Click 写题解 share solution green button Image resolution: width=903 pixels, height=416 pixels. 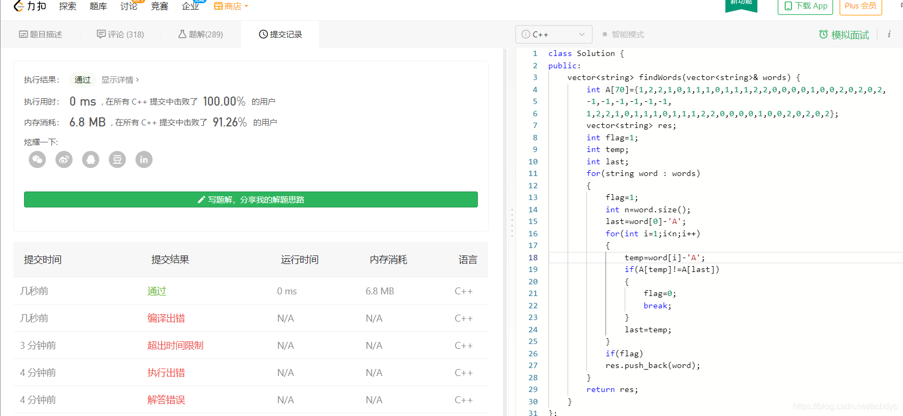pos(251,199)
